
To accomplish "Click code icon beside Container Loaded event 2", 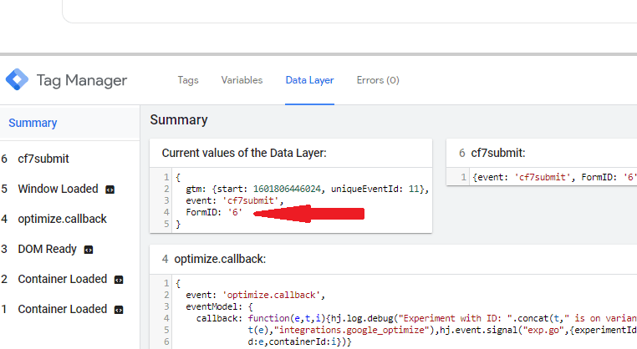I will [x=119, y=280].
